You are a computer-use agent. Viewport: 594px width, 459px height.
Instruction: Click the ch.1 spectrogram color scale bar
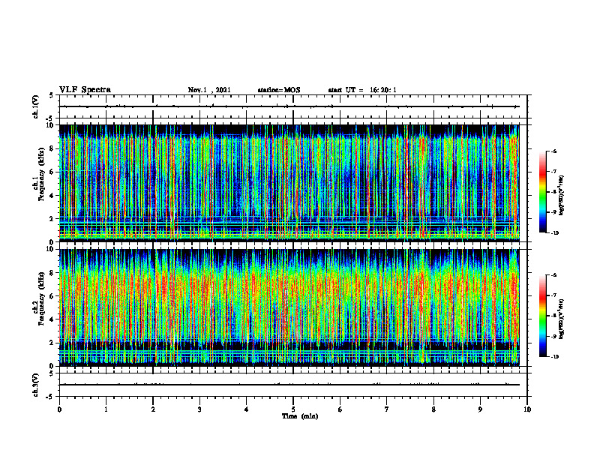click(542, 192)
